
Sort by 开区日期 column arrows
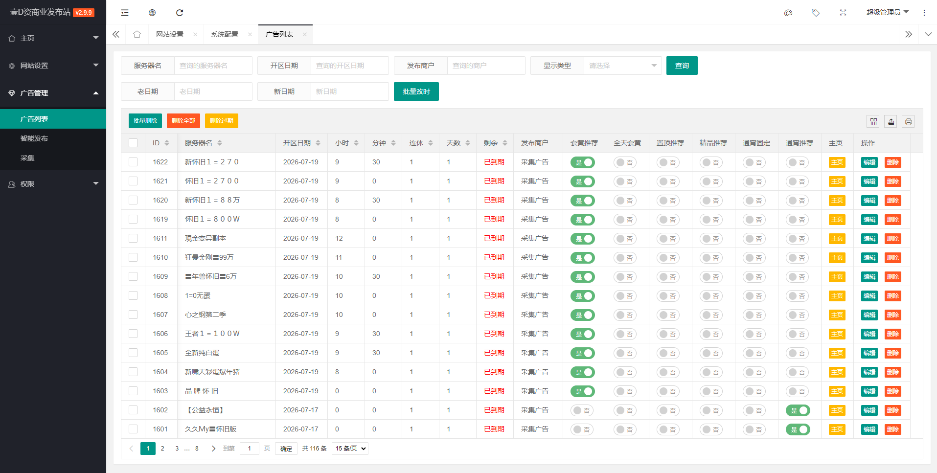(x=318, y=143)
